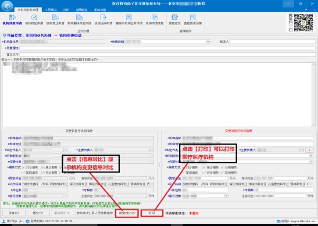Click the 删除本机构业务申请 icon
Image resolution: width=318 pixels, height=226 pixels.
coord(129,17)
